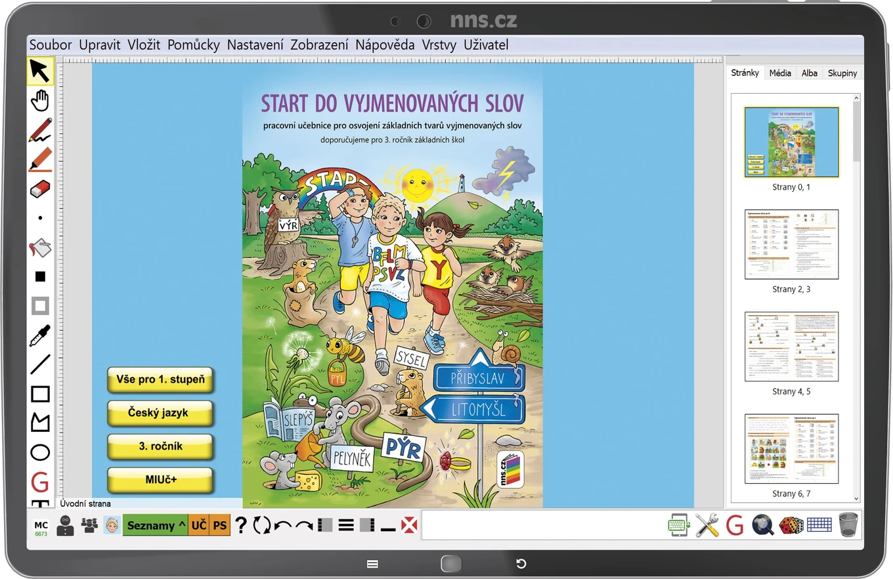Open the dice tool in bottom toolbar
Screen dimensions: 893x579
click(x=791, y=525)
